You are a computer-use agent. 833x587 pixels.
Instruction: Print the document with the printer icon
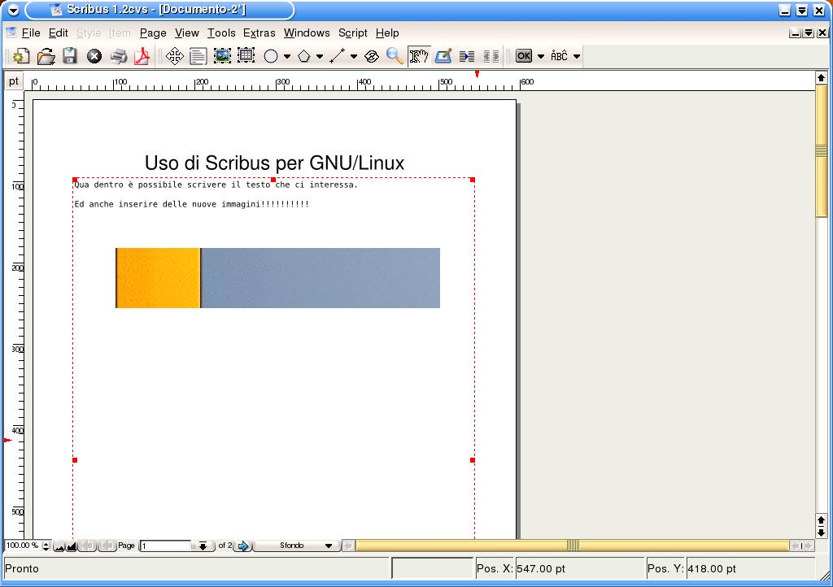119,56
